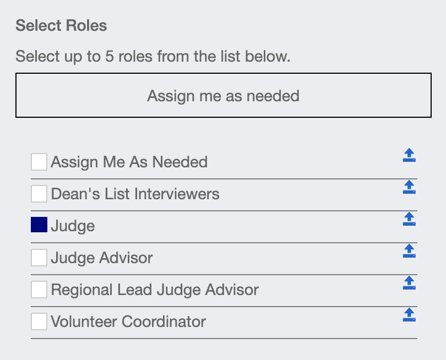Toggle the Volunteer Coordinator checkbox

click(39, 321)
